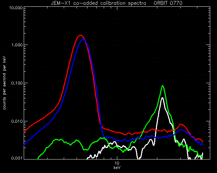Select the 1.000 y-axis tick label
The width and height of the screenshot is (217, 173).
tap(17, 45)
